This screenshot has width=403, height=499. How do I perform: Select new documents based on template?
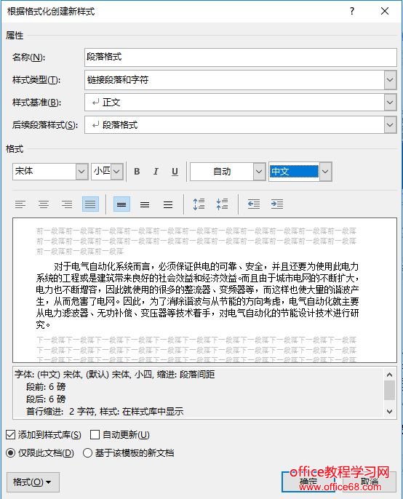tap(87, 452)
